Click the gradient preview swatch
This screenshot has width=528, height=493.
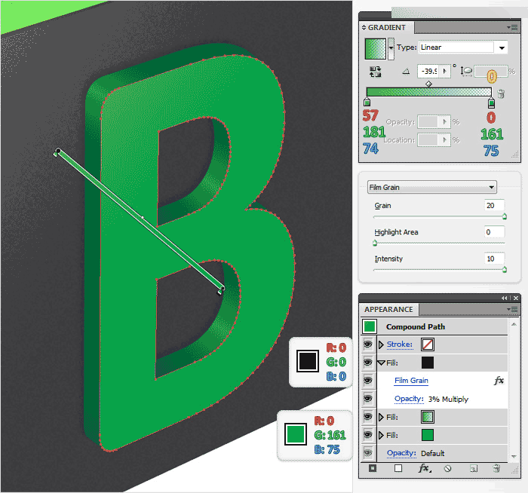(x=376, y=49)
